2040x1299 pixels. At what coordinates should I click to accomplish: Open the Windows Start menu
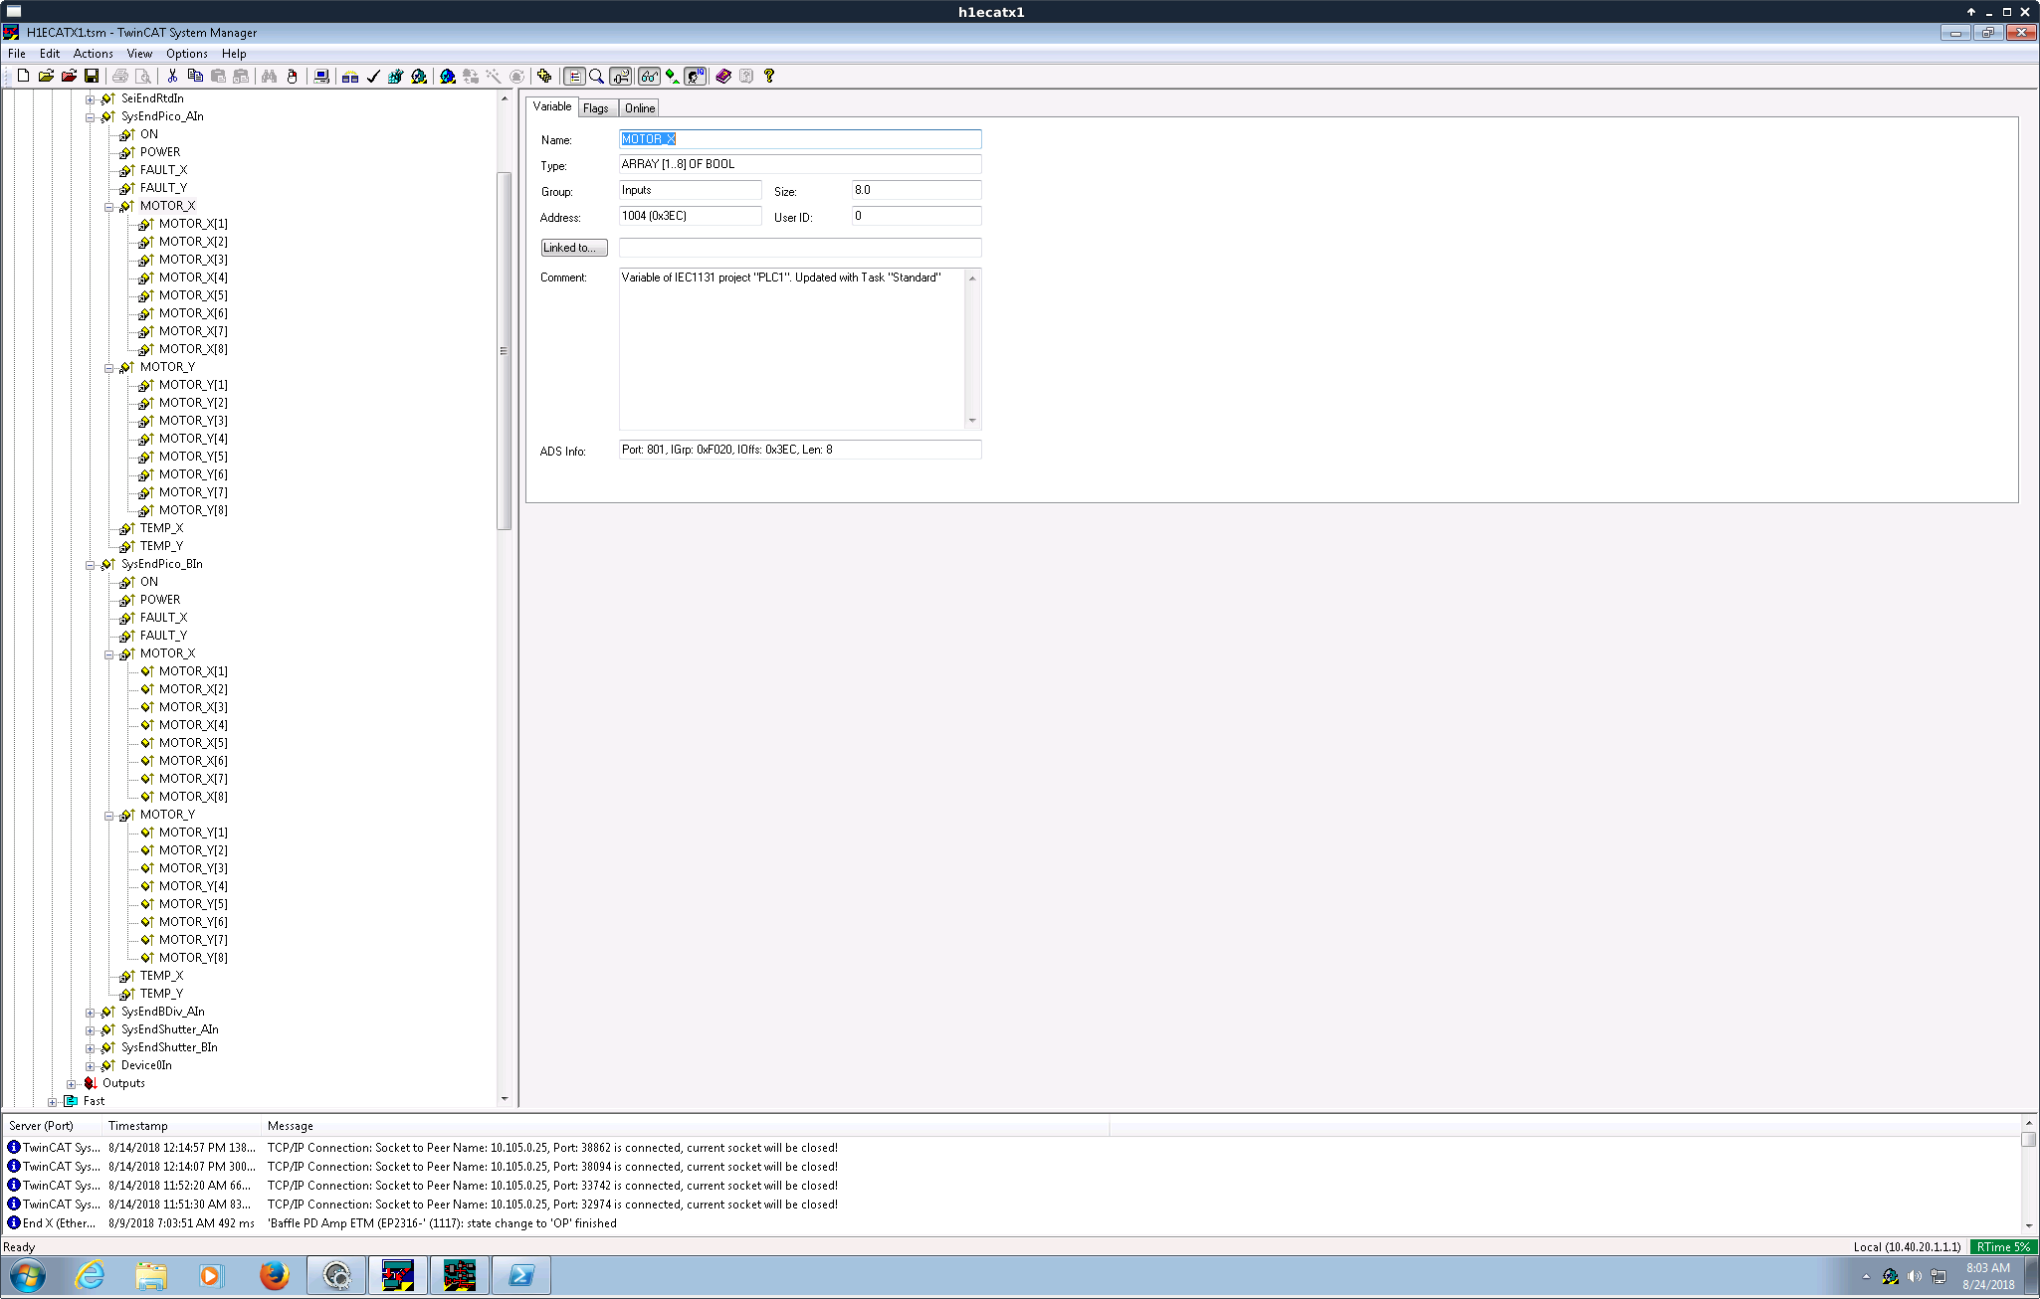tap(27, 1276)
